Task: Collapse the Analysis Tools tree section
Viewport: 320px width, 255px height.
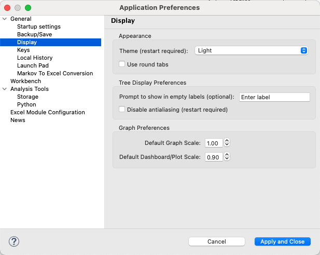Action: point(5,89)
